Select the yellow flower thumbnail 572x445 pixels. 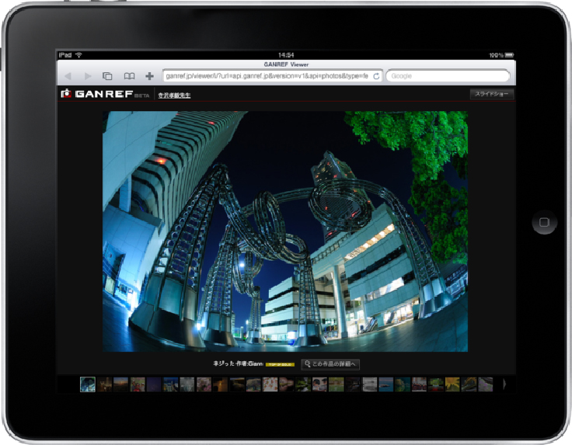pyautogui.click(x=452, y=384)
